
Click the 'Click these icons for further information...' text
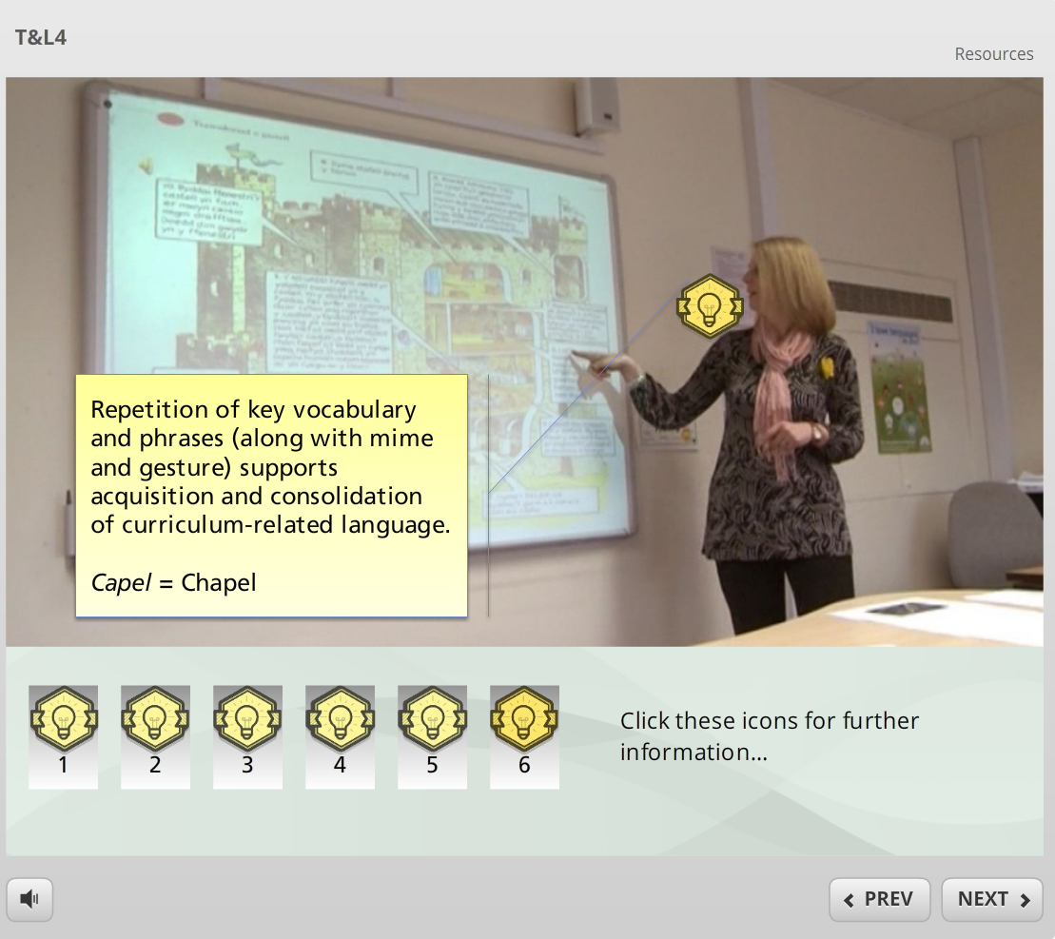pos(769,736)
